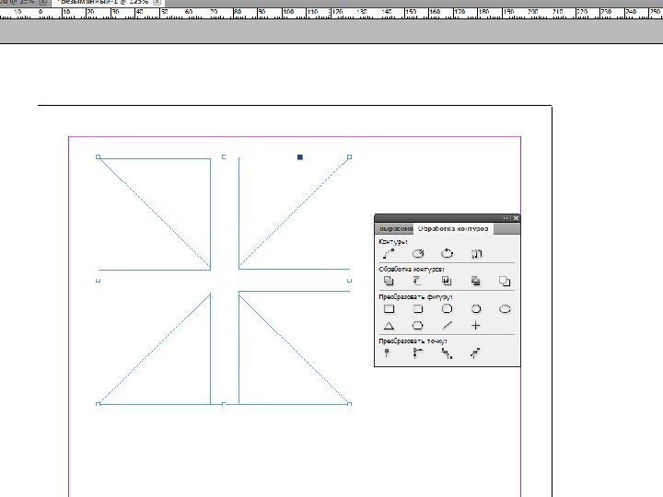This screenshot has width=663, height=497.
Task: Click the top-left selection handle of the frame
Action: click(x=99, y=156)
